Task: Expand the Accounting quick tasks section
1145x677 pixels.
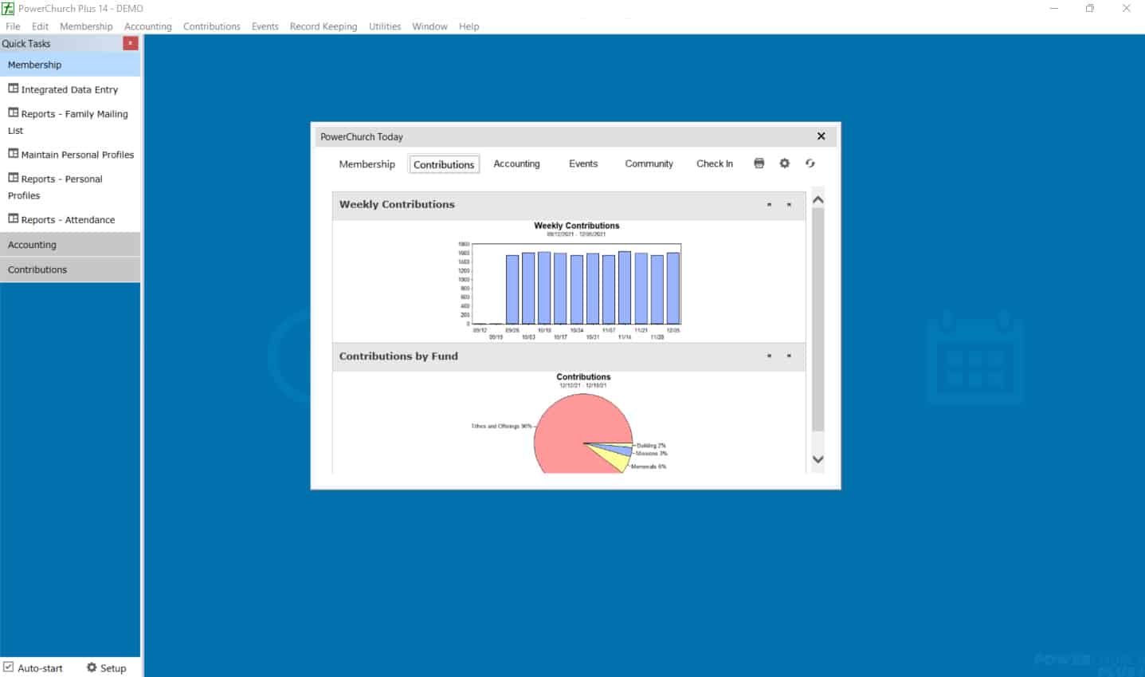Action: point(70,245)
